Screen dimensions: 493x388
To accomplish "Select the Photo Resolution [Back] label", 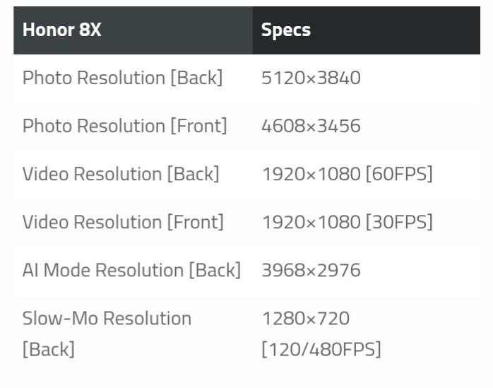I will (x=122, y=78).
